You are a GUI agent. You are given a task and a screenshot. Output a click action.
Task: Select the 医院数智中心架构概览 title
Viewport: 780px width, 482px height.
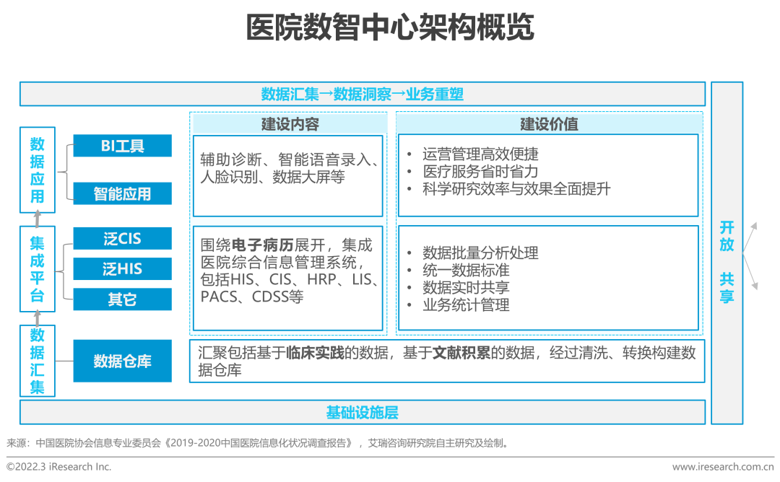point(390,26)
